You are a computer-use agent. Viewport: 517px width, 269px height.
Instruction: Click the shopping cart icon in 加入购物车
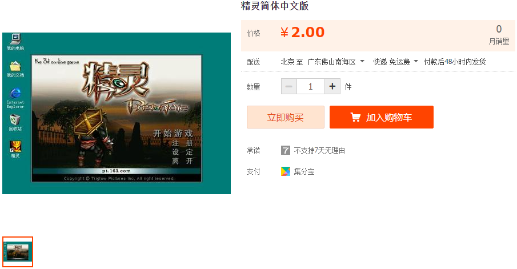(355, 117)
